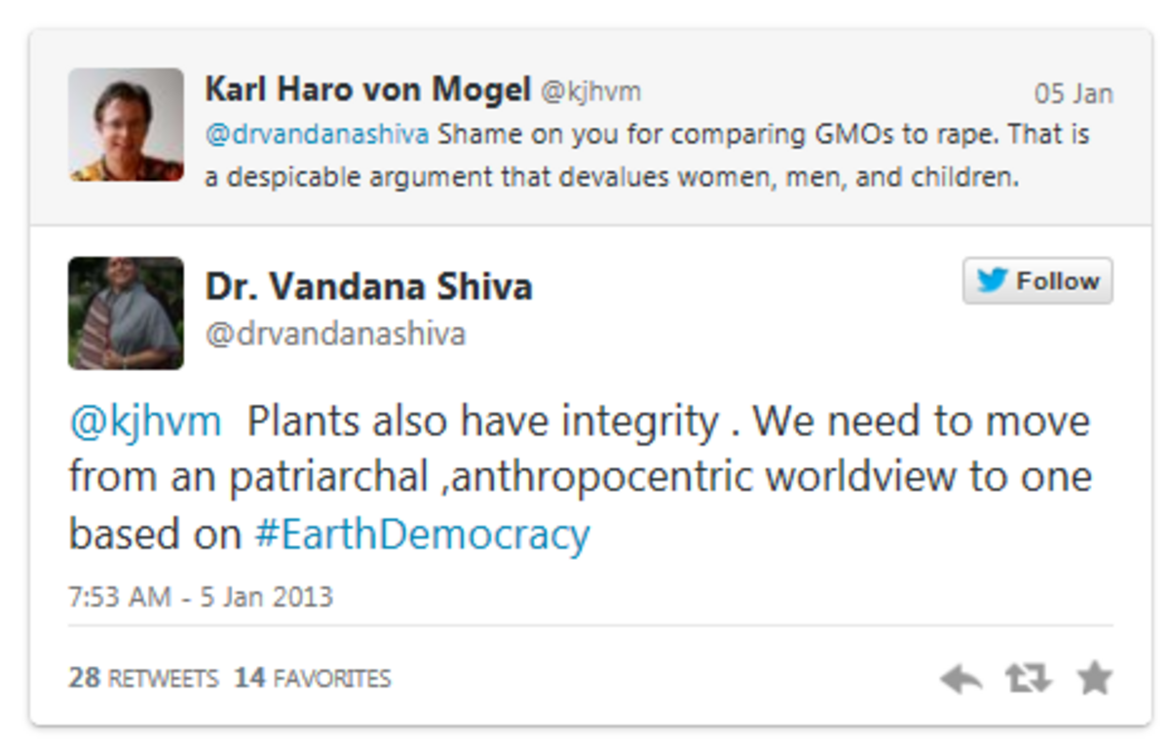Open the 05 Jan timestamp link

coord(1074,94)
